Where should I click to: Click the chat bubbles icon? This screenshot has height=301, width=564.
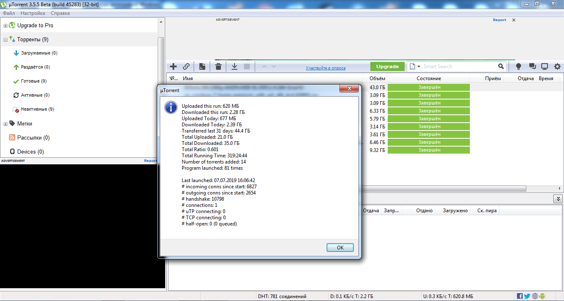coord(532,66)
